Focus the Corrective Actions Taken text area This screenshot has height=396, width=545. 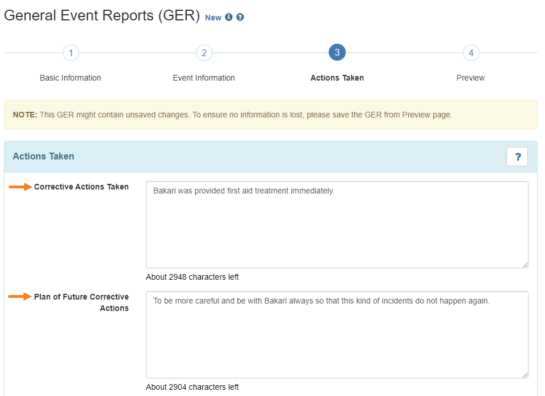tap(337, 225)
